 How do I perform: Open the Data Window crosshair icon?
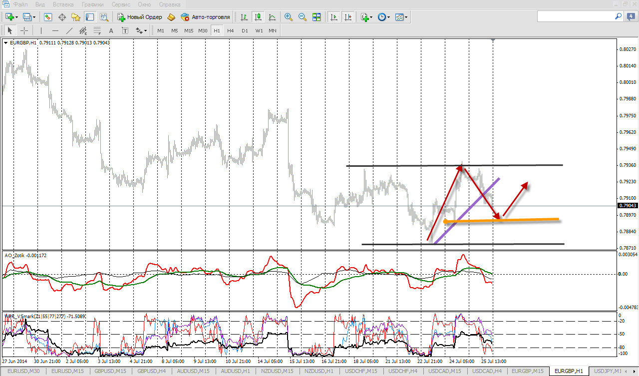click(62, 17)
